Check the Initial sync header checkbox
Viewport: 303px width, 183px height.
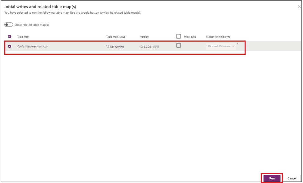[x=178, y=36]
